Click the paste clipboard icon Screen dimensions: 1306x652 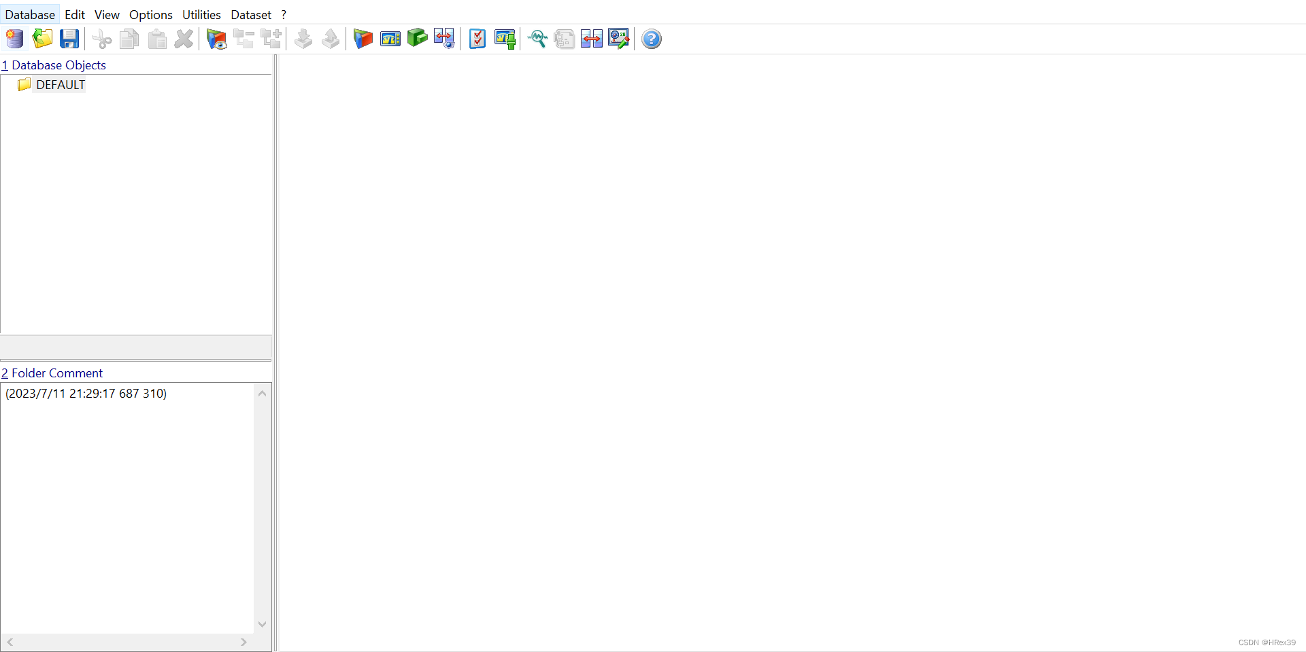point(157,39)
